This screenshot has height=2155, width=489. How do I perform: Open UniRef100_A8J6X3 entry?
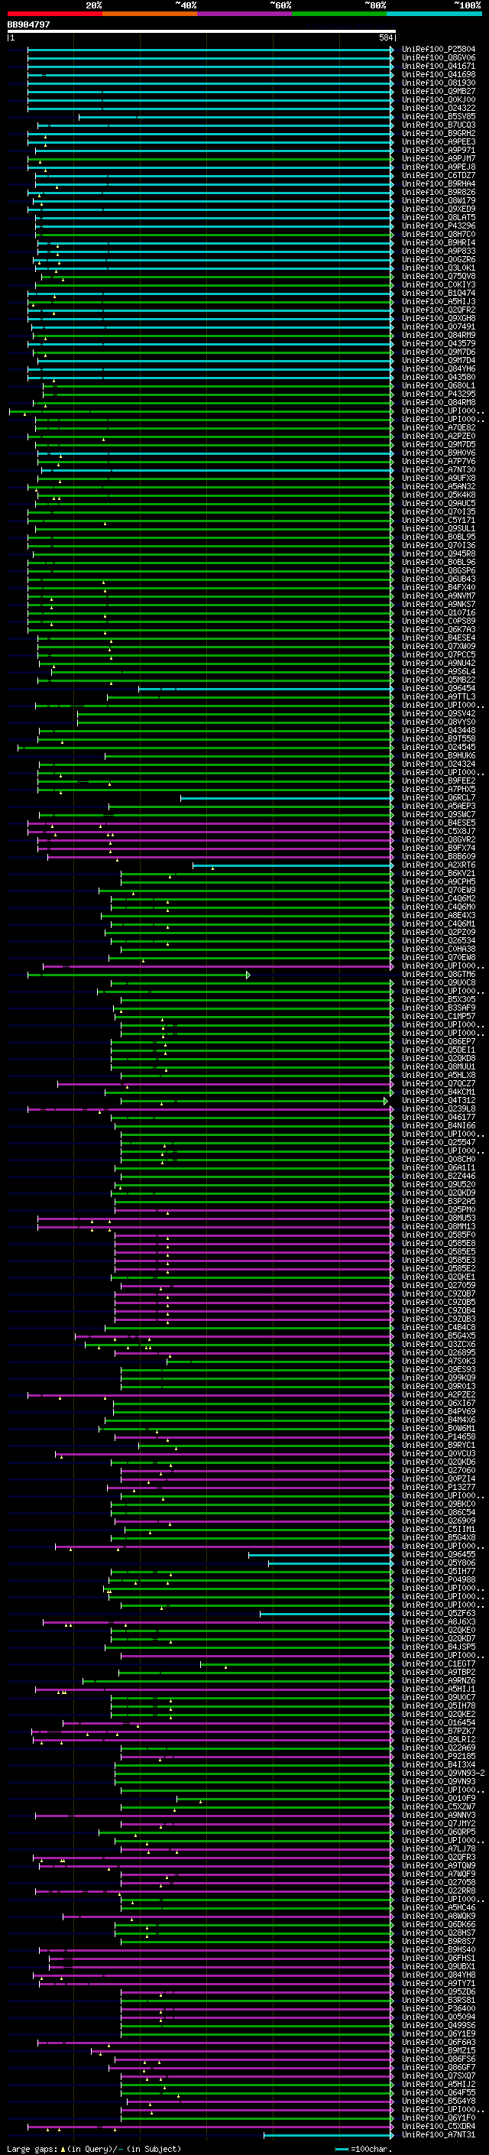(438, 1622)
